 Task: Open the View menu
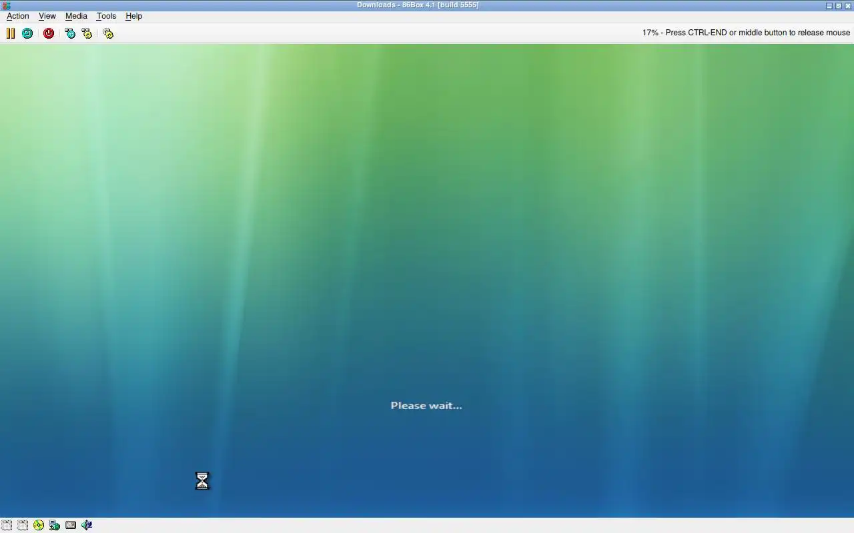tap(47, 16)
